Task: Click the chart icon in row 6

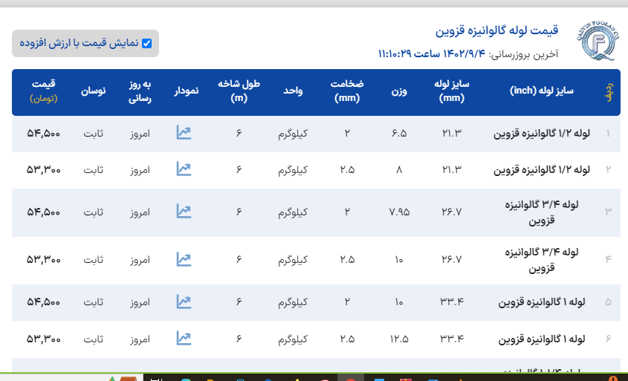Action: [184, 338]
